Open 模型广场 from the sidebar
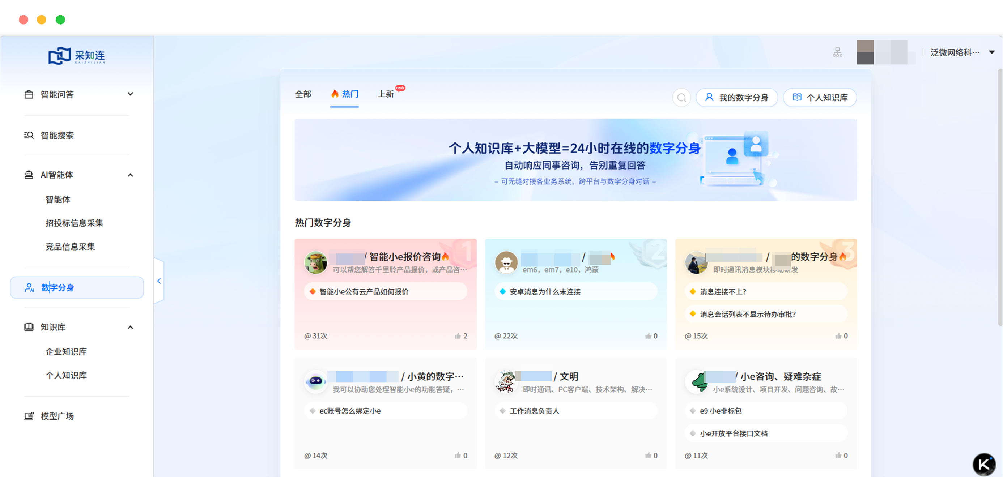The image size is (1003, 479). (57, 416)
